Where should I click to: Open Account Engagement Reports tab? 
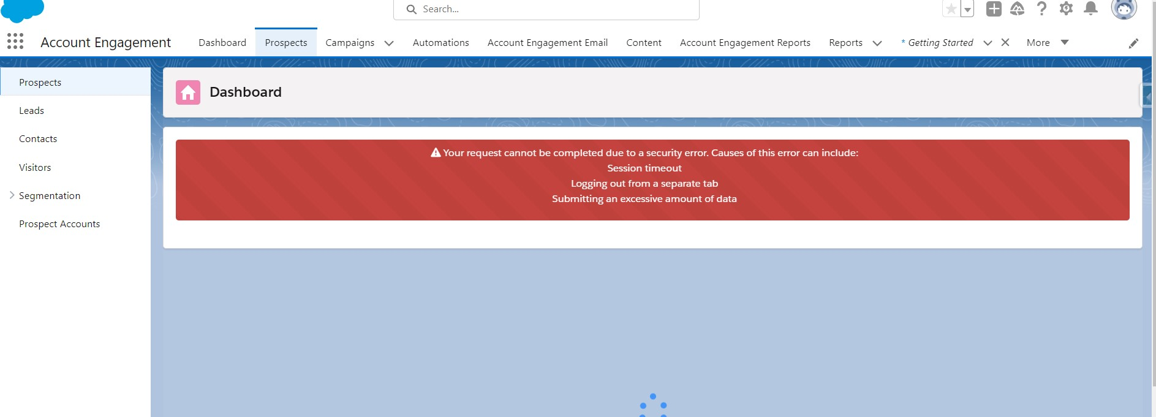pyautogui.click(x=745, y=43)
